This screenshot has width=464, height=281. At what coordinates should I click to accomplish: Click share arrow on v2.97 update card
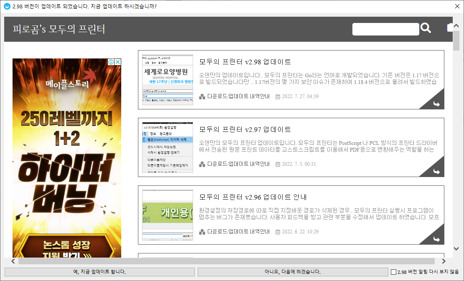point(436,171)
